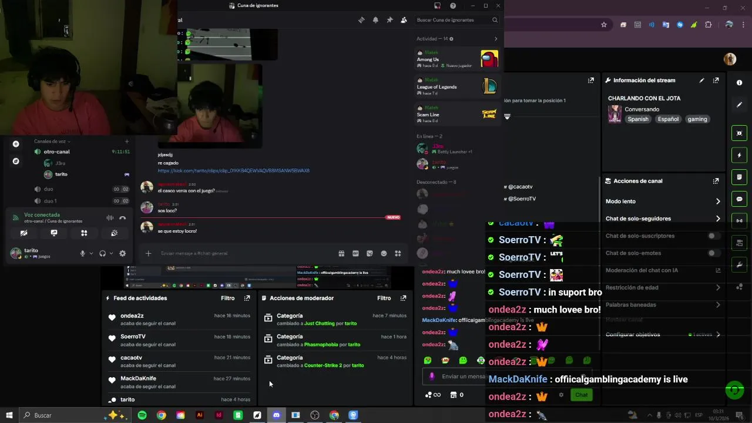Click green Chat button

click(x=581, y=395)
